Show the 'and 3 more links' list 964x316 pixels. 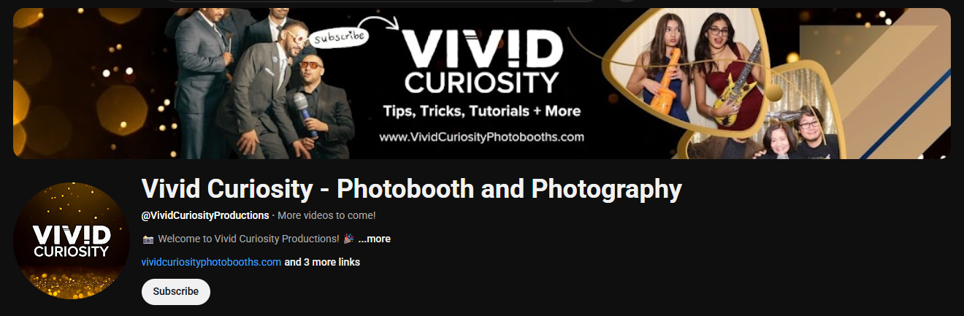pos(322,262)
